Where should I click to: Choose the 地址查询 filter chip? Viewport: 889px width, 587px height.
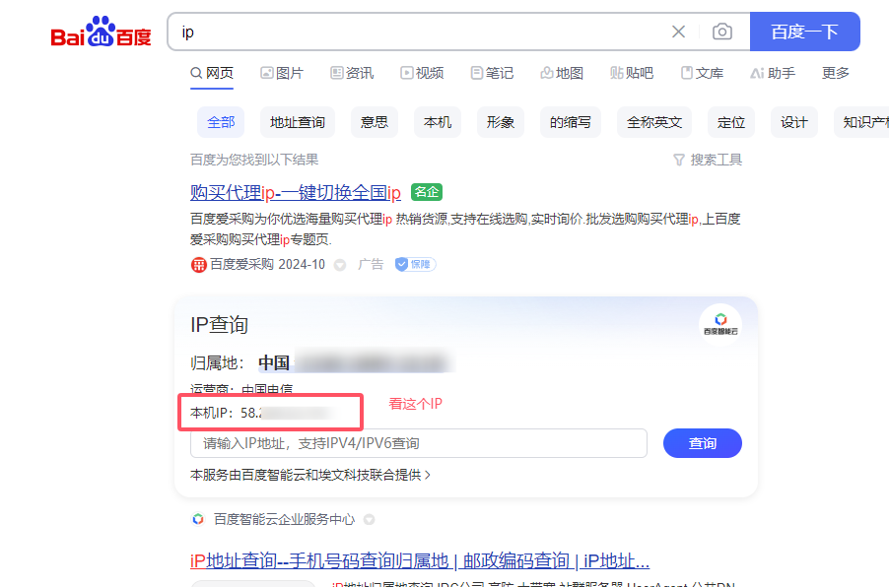pyautogui.click(x=297, y=122)
